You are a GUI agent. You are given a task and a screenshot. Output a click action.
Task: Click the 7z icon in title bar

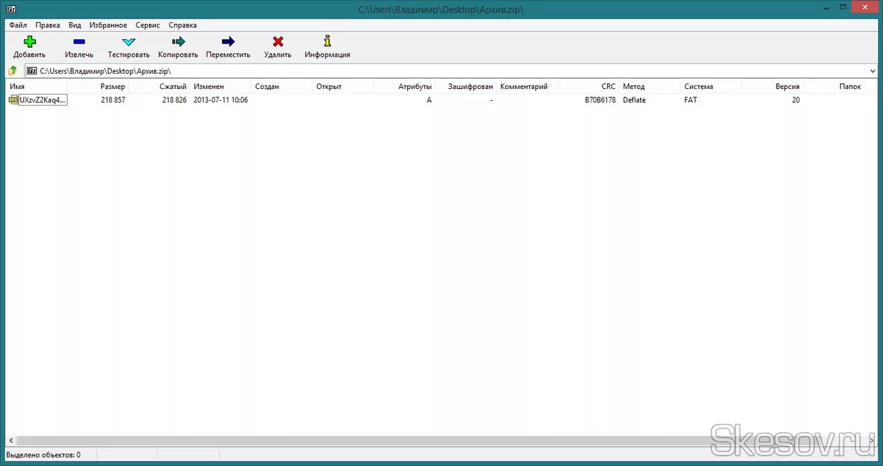[x=10, y=9]
